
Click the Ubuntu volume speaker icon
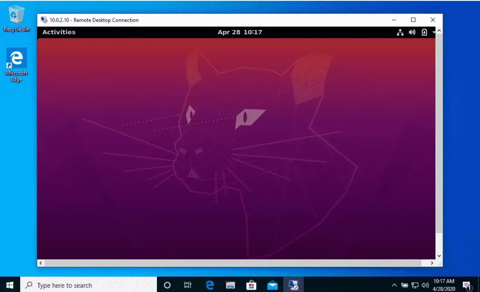coord(412,32)
